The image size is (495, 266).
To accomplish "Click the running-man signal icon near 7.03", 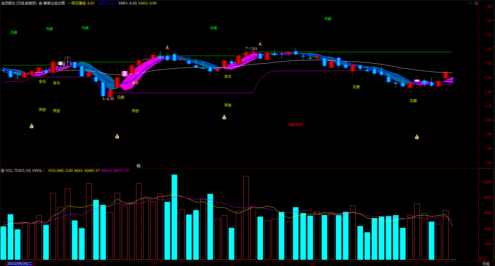I will coord(260,44).
